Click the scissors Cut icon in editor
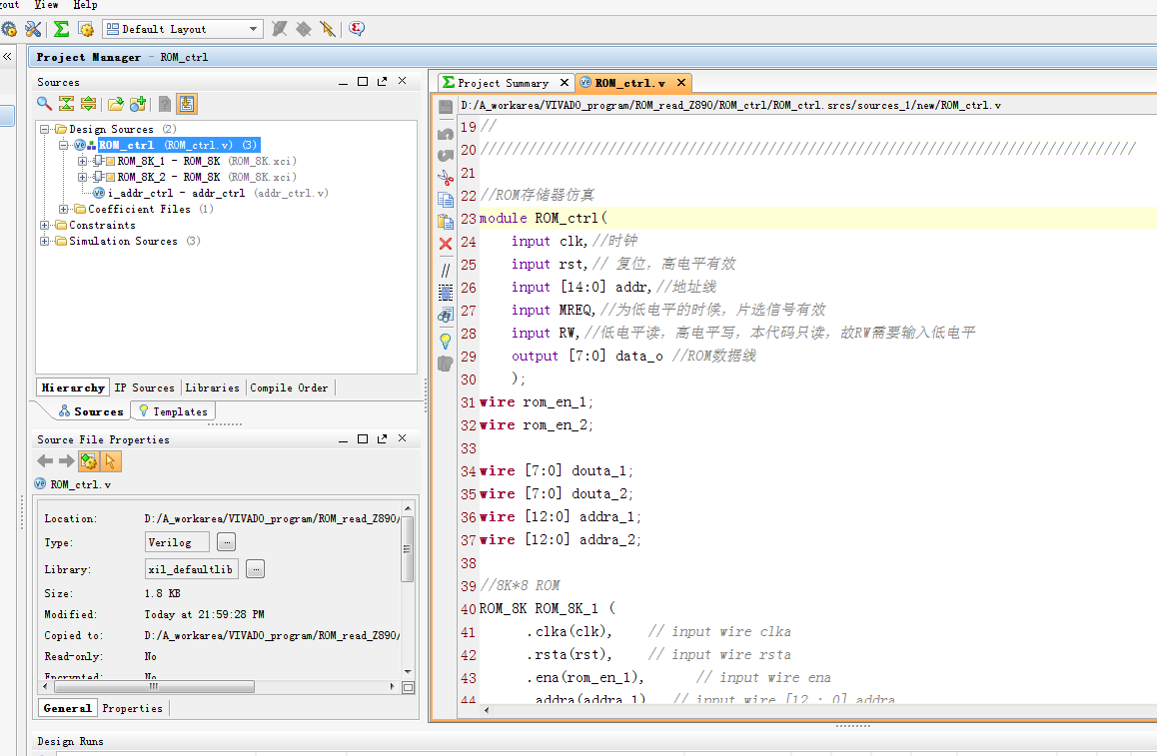This screenshot has width=1157, height=756. click(x=446, y=177)
